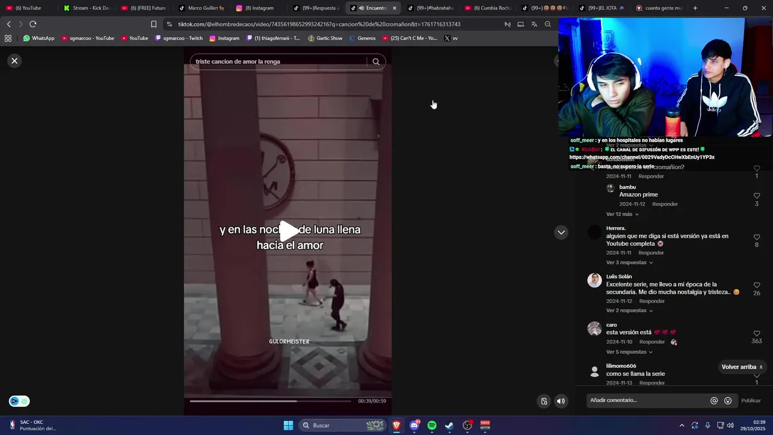Viewport: 773px width, 435px height.
Task: Close the TikTok video viewer with X
Action: point(14,61)
